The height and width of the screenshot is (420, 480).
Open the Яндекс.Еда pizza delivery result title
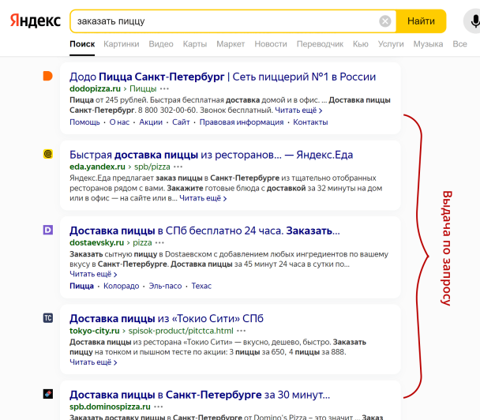(x=212, y=155)
